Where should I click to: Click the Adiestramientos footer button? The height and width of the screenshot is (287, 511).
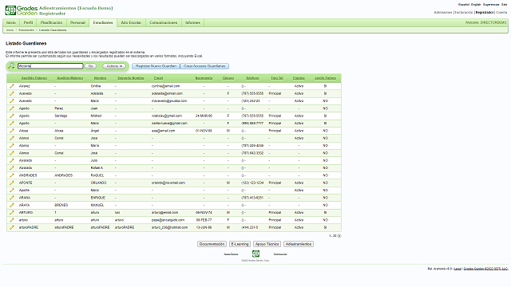(x=299, y=244)
